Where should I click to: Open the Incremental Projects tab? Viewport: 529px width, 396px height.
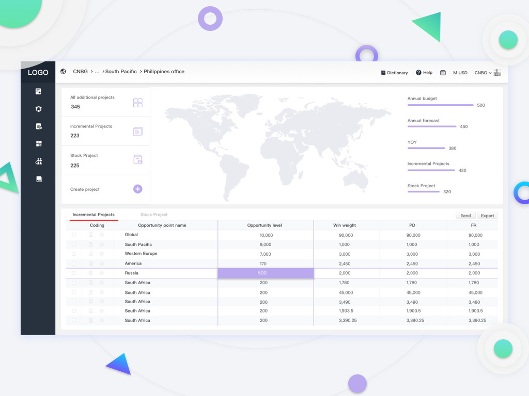(x=94, y=214)
